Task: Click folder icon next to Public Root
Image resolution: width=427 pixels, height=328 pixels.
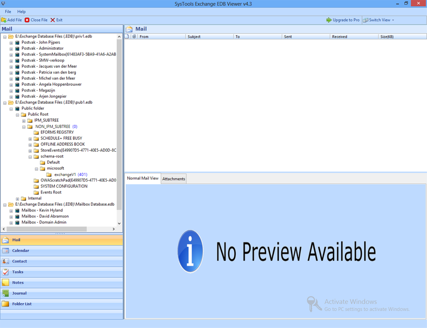Action: click(x=24, y=115)
